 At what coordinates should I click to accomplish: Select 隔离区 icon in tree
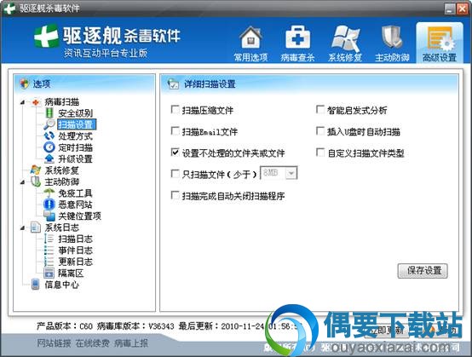click(x=49, y=273)
